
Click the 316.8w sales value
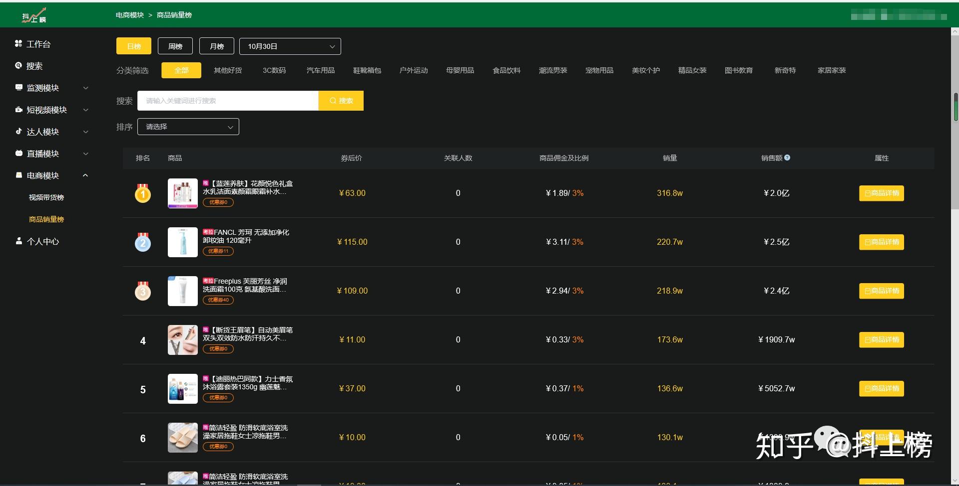(670, 193)
